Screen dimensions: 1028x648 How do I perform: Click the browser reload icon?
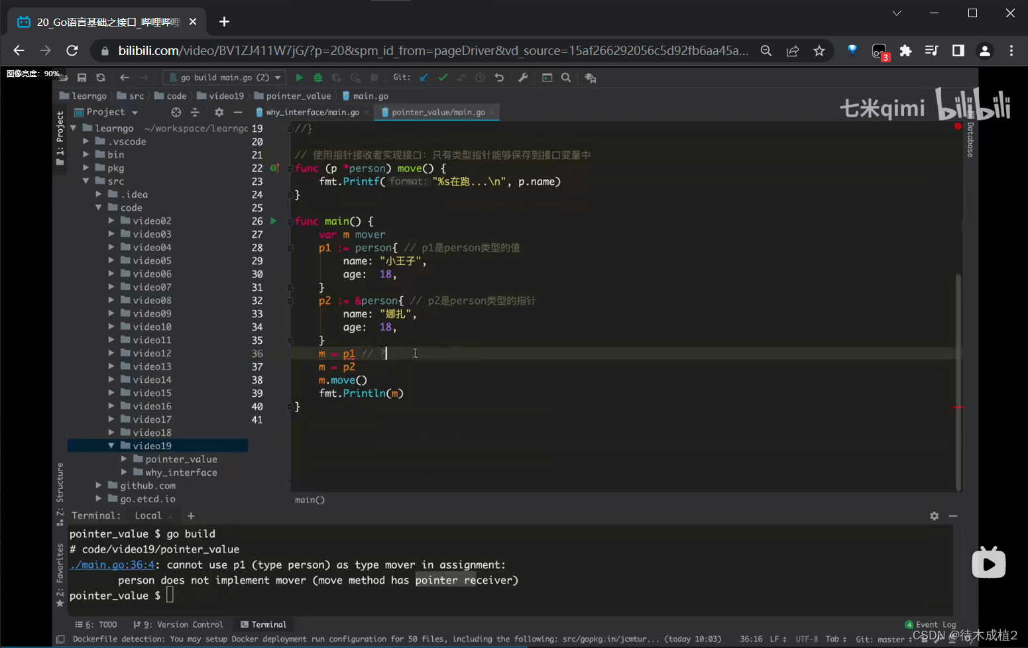point(72,50)
